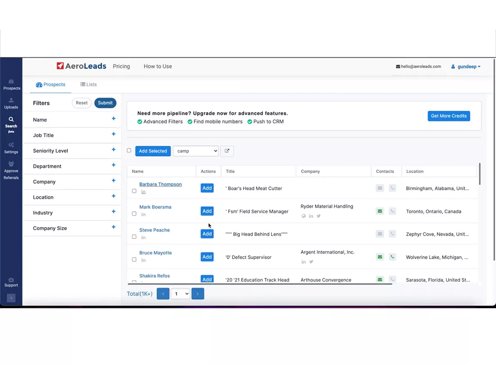The width and height of the screenshot is (496, 365).
Task: Go to the previous results page
Action: pos(163,294)
